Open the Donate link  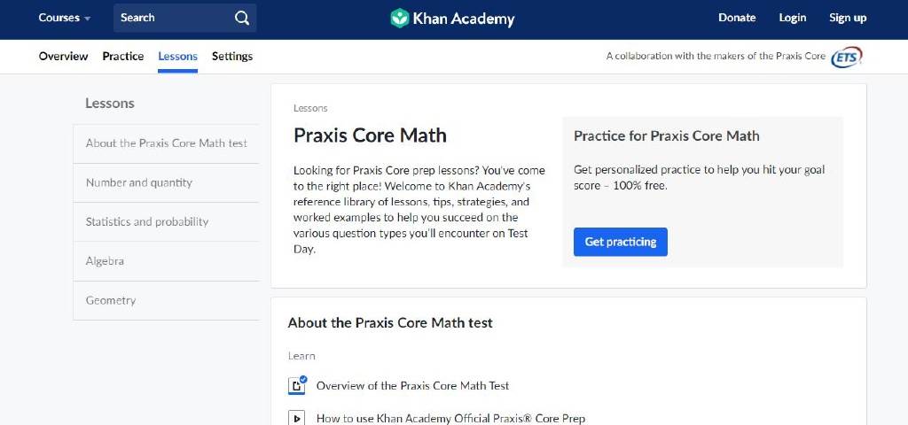737,18
